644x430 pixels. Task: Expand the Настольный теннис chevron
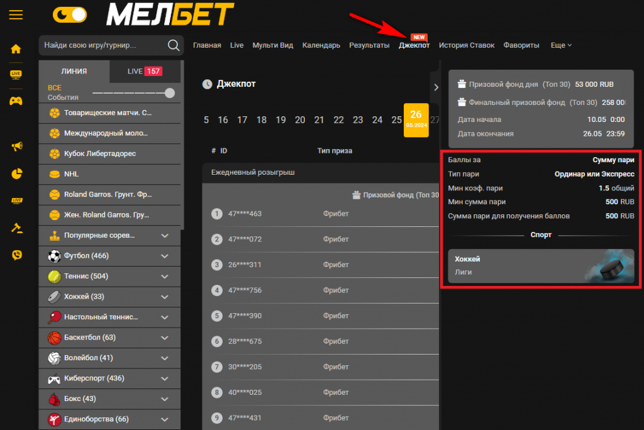(x=165, y=317)
